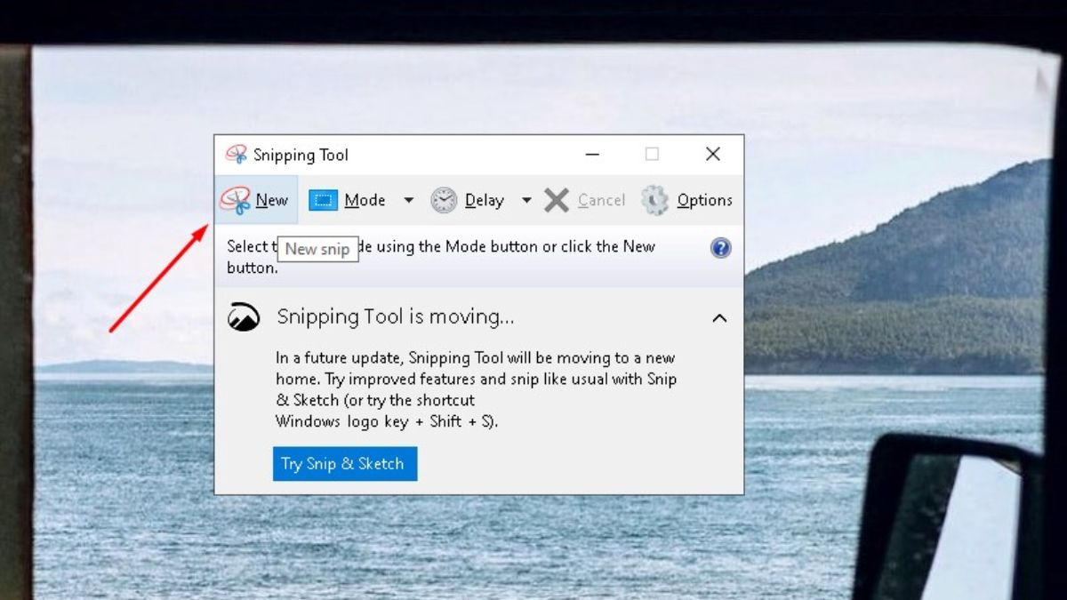
Task: Open Options via the gear icon
Action: coord(655,199)
